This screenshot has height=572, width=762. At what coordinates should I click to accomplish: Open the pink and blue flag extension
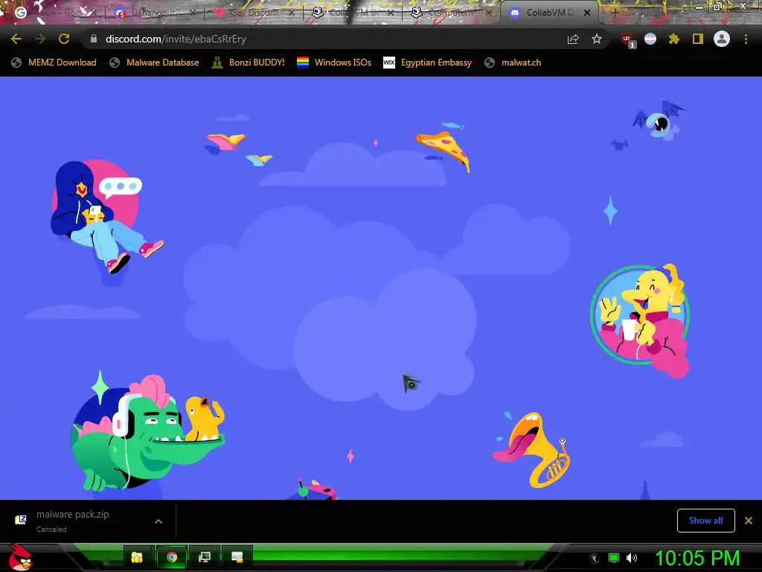[x=650, y=39]
